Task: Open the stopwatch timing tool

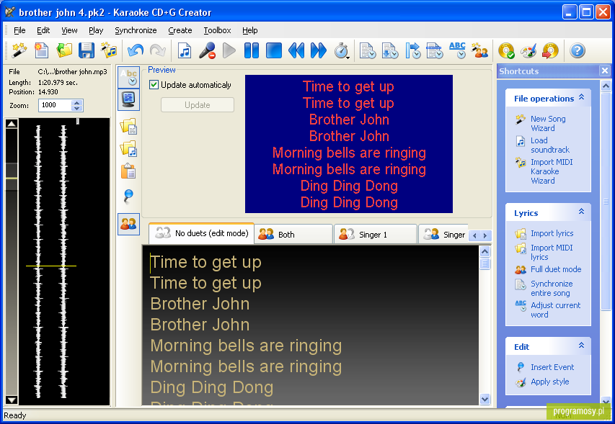Action: pyautogui.click(x=342, y=50)
